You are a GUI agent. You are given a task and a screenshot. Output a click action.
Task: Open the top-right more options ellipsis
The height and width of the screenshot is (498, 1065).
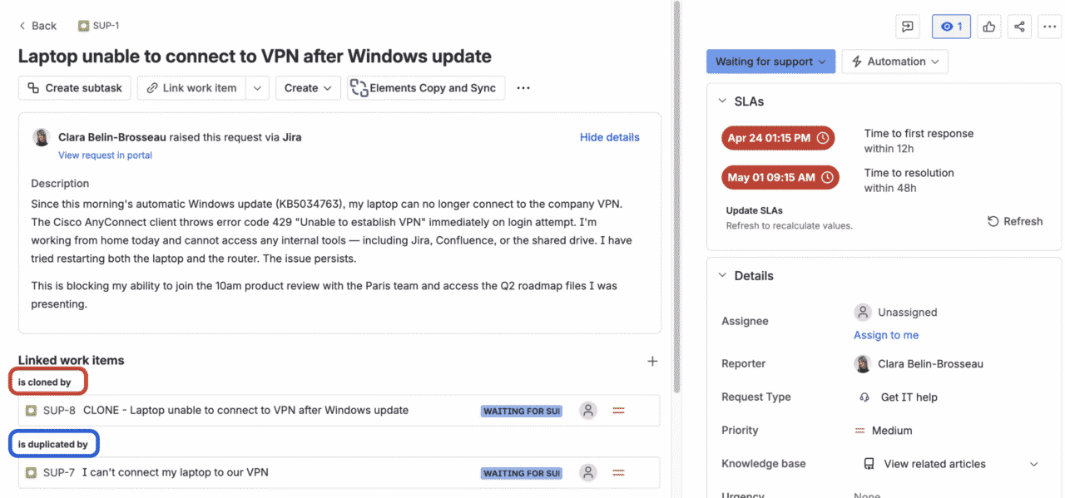click(1049, 27)
